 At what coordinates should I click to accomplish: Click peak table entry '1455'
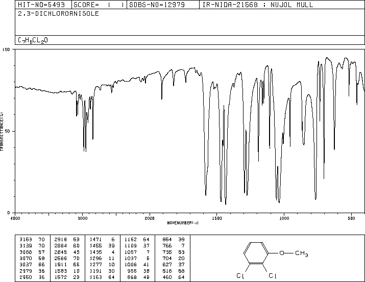(x=95, y=246)
